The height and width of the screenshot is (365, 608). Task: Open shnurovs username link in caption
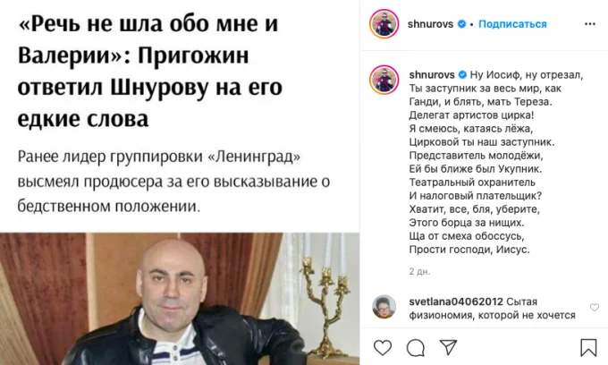coord(432,74)
